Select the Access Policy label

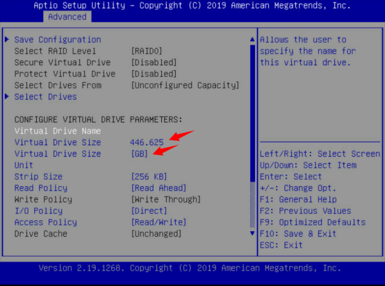click(45, 222)
